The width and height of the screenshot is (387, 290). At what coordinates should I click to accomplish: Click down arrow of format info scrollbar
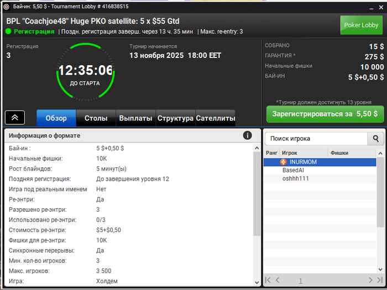(x=257, y=282)
